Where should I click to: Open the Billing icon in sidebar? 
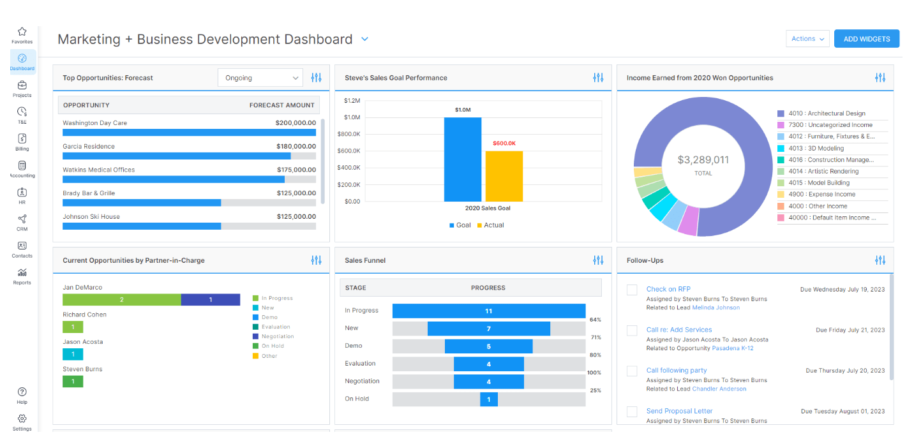coord(22,139)
